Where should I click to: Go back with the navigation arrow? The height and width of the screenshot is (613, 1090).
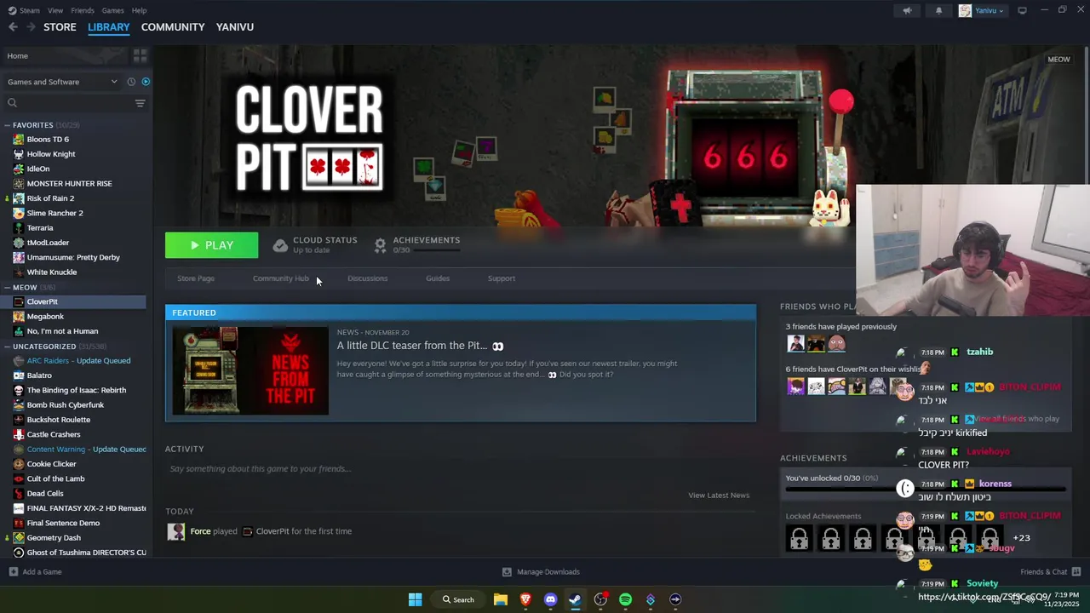pyautogui.click(x=13, y=27)
